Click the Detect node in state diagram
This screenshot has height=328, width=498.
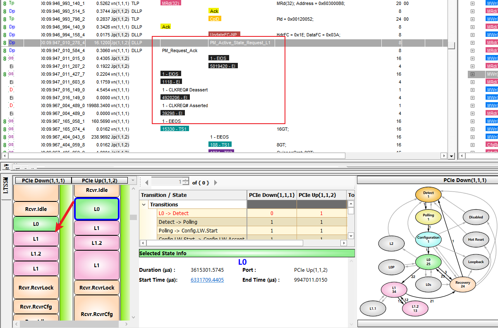tap(429, 194)
